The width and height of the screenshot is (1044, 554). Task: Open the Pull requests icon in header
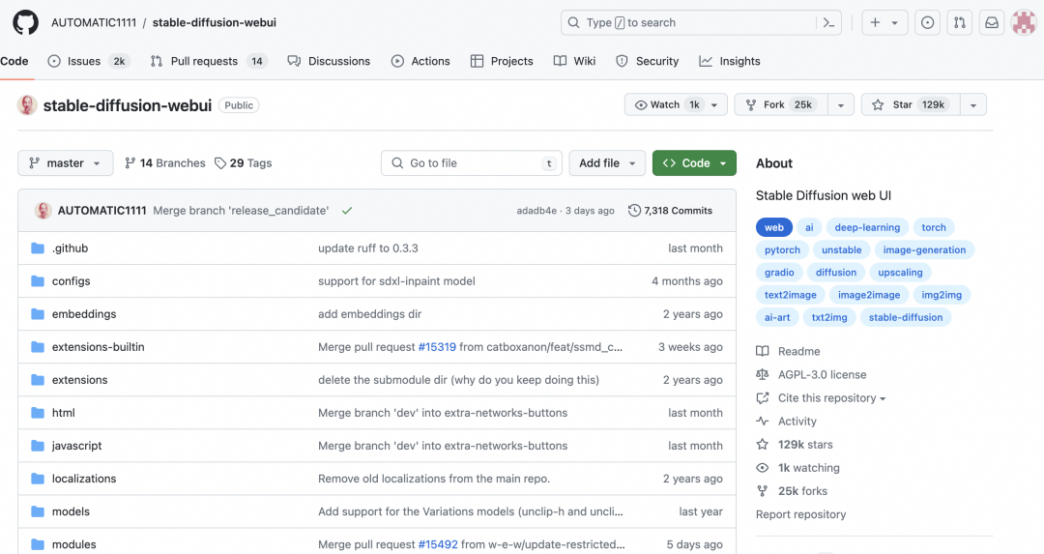960,22
